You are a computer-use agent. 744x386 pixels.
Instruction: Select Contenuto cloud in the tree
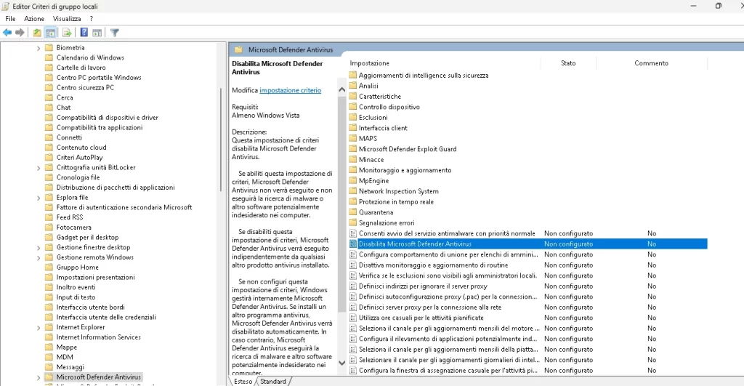tap(81, 147)
